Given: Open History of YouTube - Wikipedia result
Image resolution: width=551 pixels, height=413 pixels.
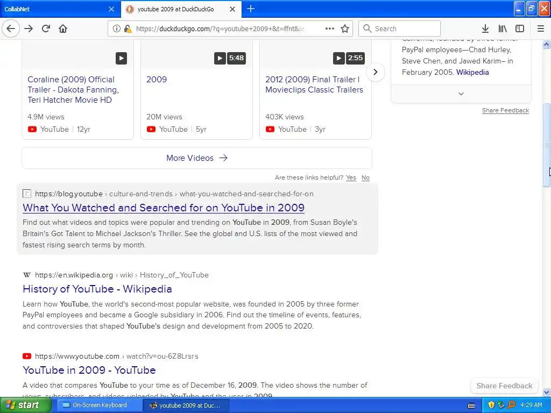Looking at the screenshot, I should click(x=97, y=289).
